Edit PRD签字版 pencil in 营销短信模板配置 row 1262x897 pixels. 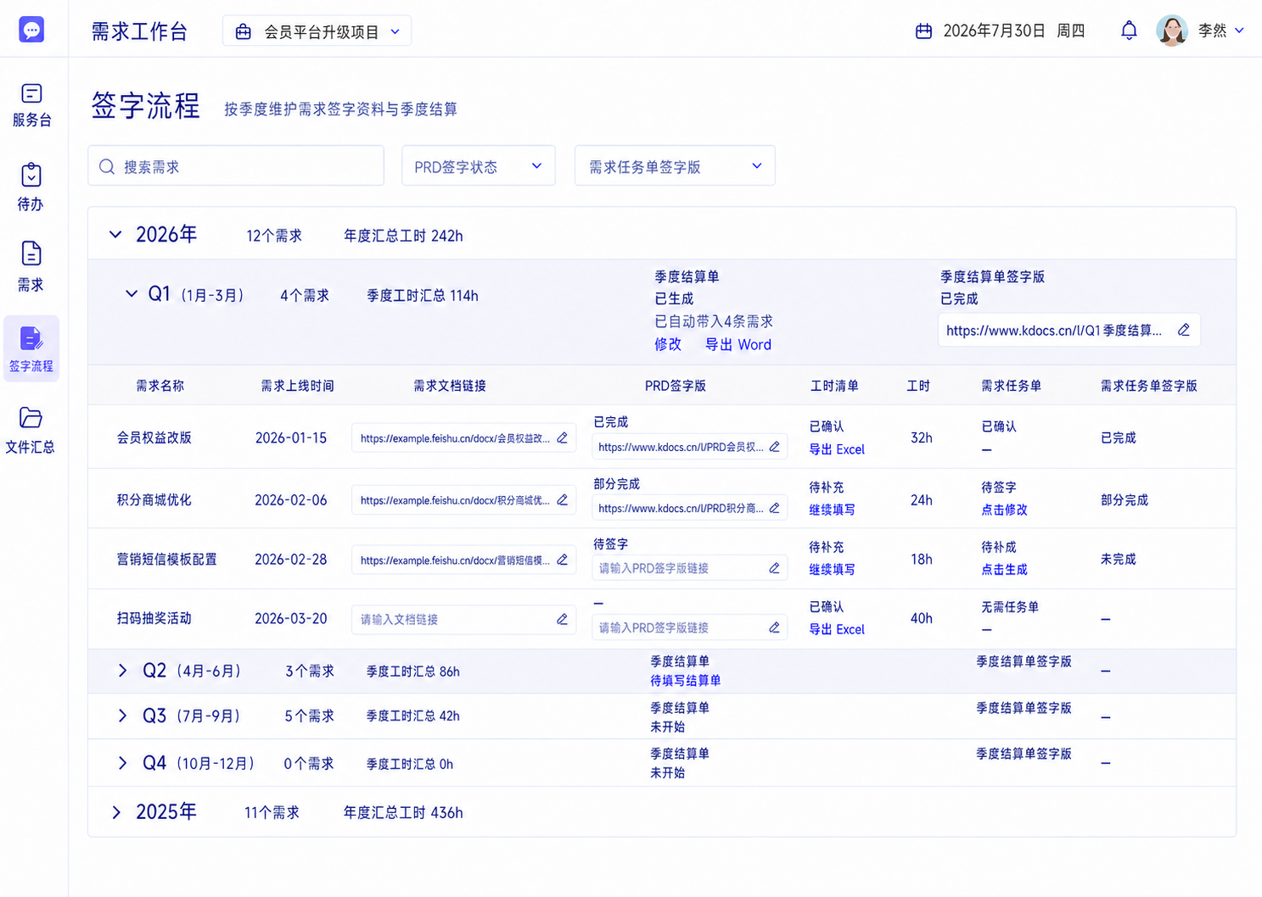click(774, 568)
